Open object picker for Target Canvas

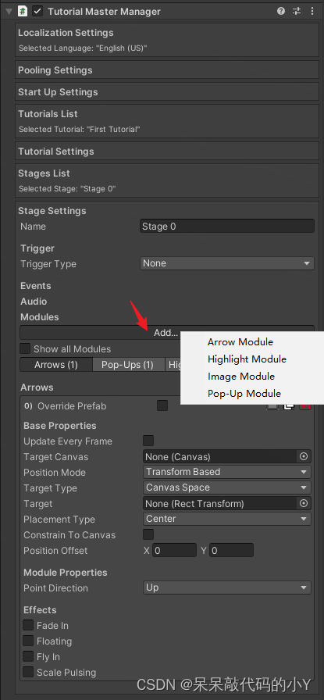click(x=304, y=456)
